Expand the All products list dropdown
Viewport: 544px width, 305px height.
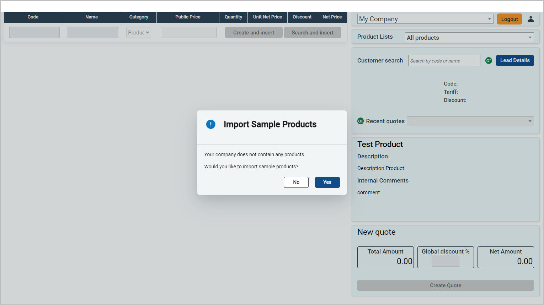pos(469,38)
